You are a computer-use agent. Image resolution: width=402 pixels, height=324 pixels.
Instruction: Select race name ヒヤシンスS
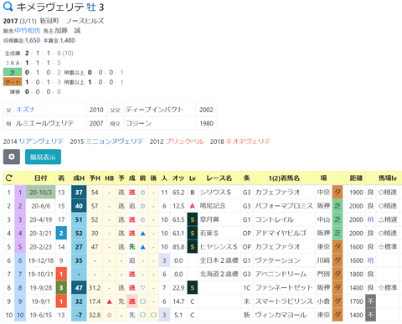(x=219, y=247)
